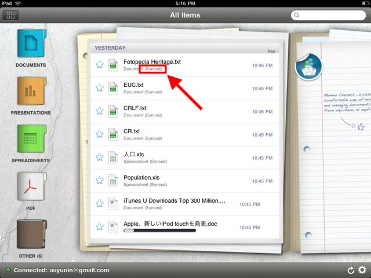The height and width of the screenshot is (278, 371).
Task: Tap the Fotopedia Heritage.txt file icon
Action: coord(113,65)
